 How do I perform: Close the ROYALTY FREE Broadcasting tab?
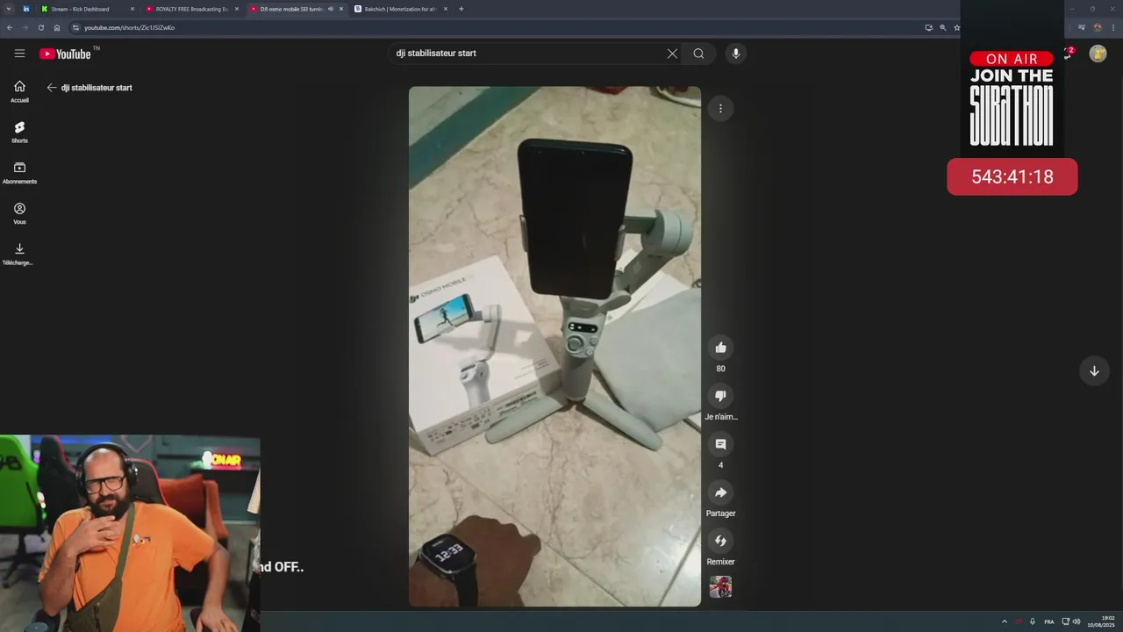coord(237,9)
